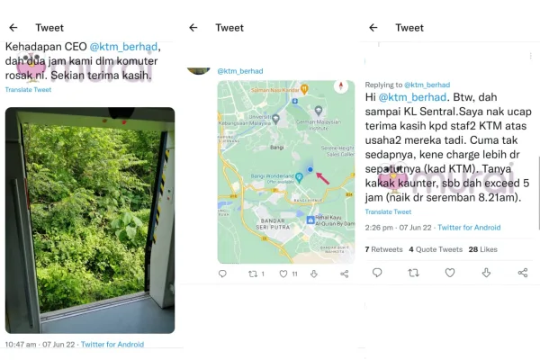Reply to the map tweet

[222, 274]
